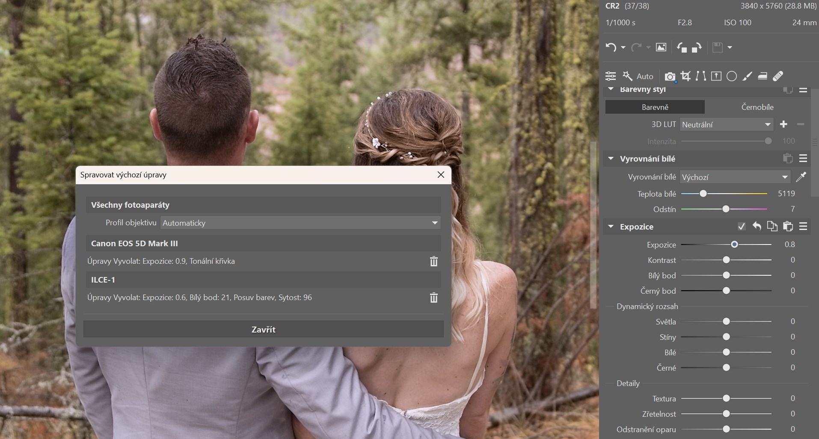The image size is (819, 439).
Task: Adjust the Teplota bílé slider handle
Action: pyautogui.click(x=703, y=194)
